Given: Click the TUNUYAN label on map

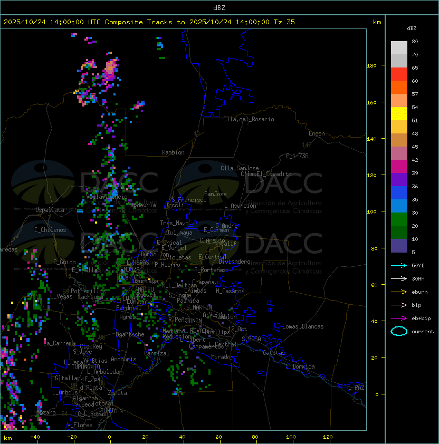Looking at the screenshot, I should (112, 410).
